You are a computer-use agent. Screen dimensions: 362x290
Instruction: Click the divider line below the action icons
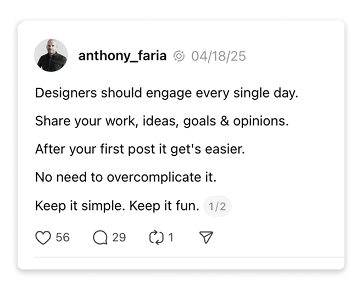(x=189, y=257)
